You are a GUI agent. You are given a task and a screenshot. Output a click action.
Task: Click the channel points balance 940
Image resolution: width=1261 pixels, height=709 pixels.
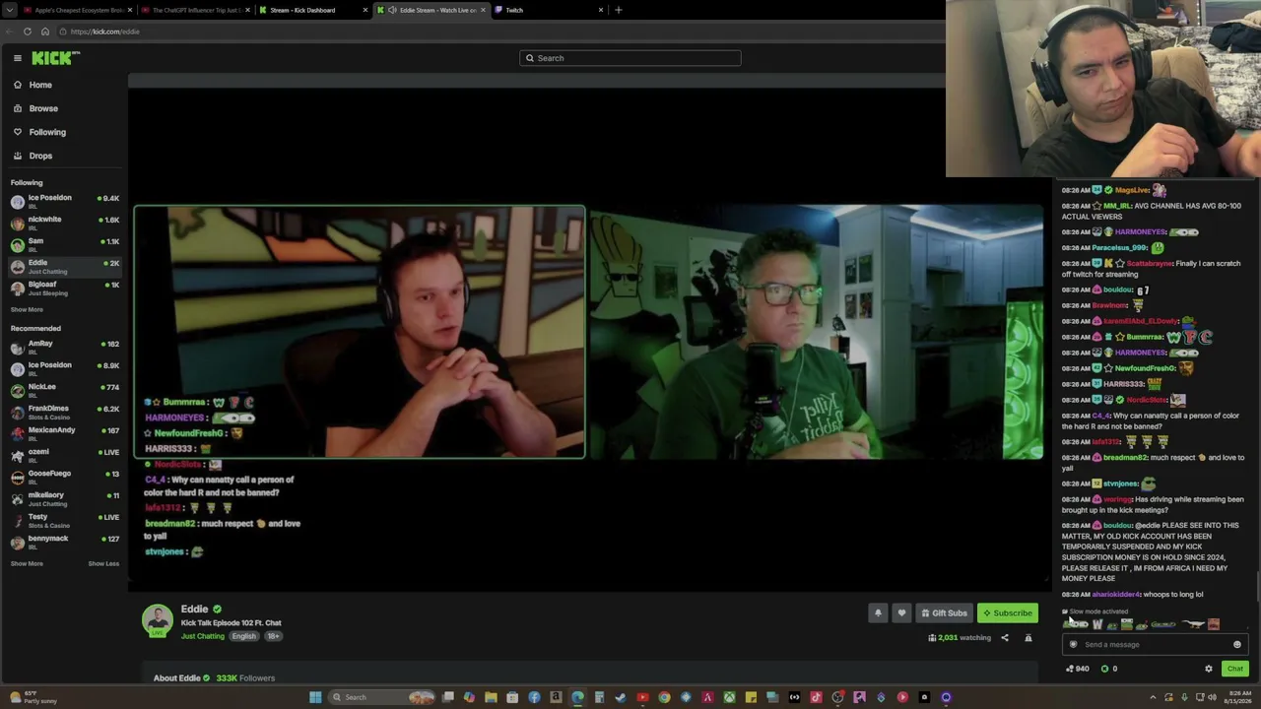click(x=1078, y=670)
